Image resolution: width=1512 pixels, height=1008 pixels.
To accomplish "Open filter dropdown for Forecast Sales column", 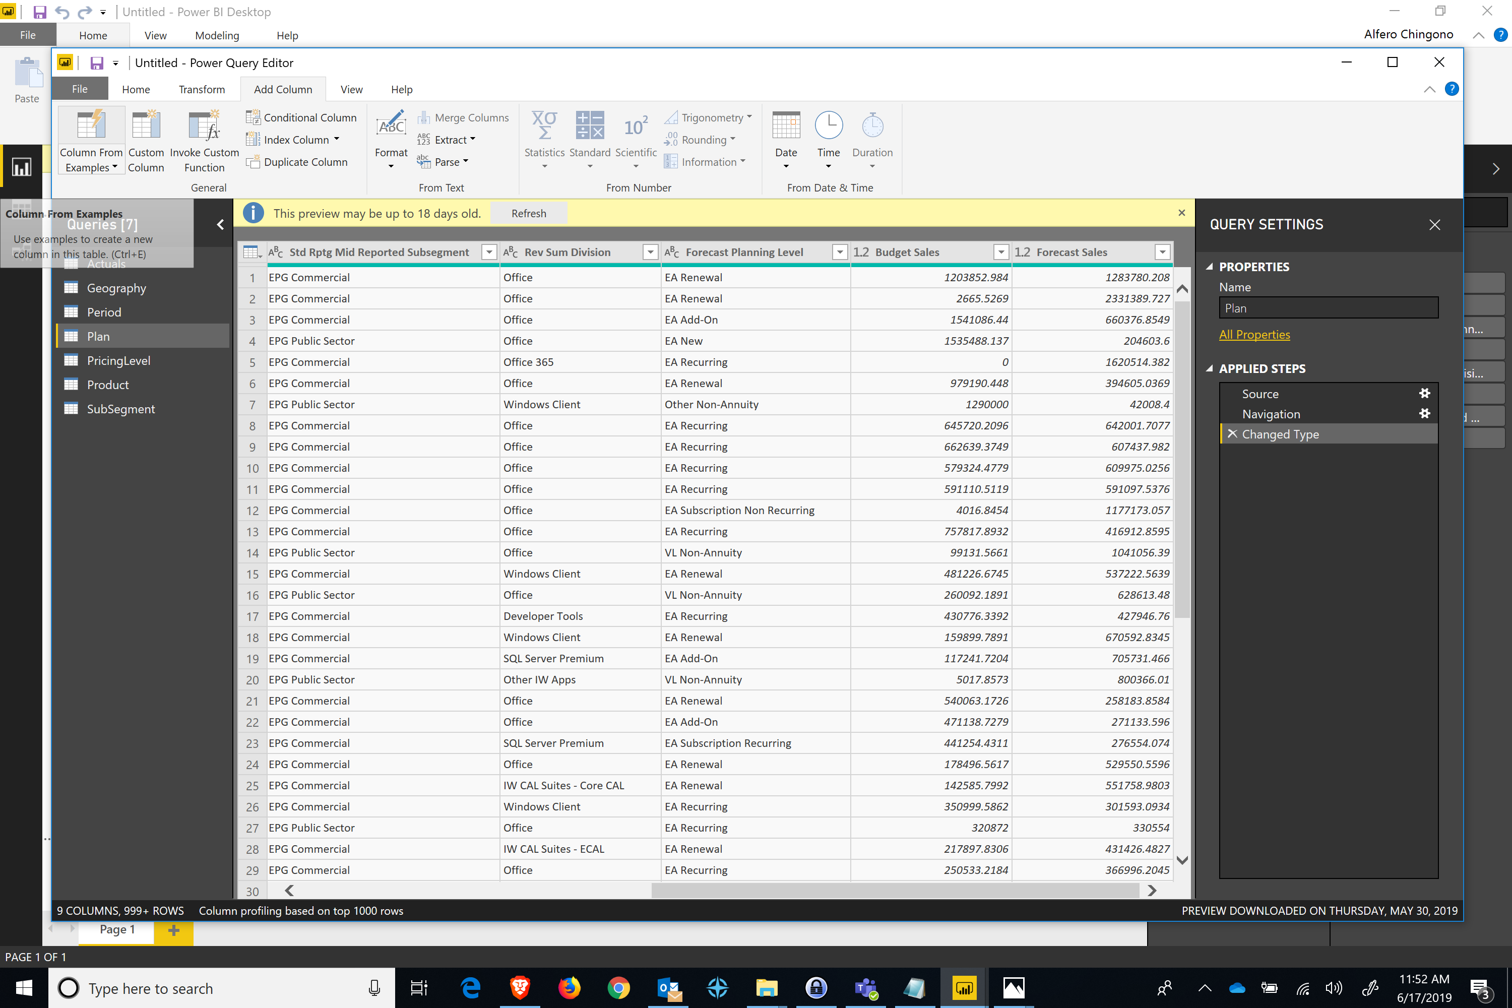I will 1162,252.
